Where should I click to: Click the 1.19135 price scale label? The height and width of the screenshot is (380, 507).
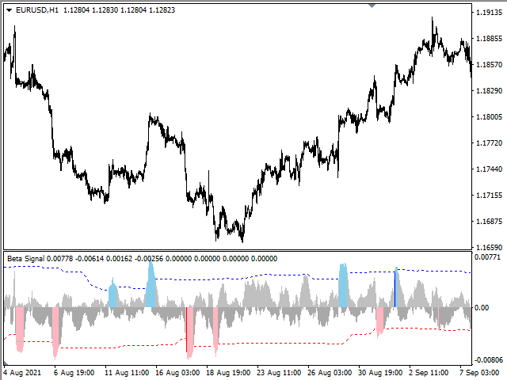(x=490, y=13)
